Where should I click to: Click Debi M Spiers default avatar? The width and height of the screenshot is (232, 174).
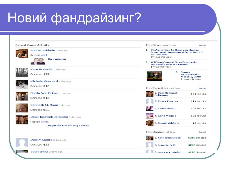click(x=22, y=143)
